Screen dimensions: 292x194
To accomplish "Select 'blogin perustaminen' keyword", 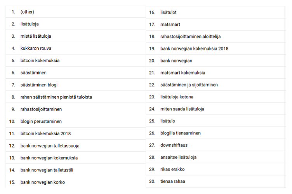I will click(41, 121).
